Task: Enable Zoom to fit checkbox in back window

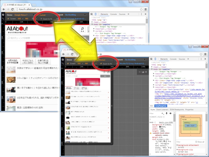Action: tap(42, 19)
